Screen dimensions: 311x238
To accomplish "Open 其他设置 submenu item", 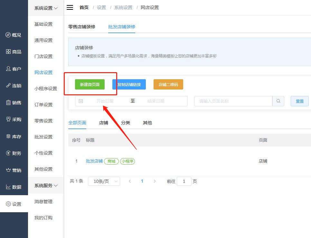I will coord(43,169).
